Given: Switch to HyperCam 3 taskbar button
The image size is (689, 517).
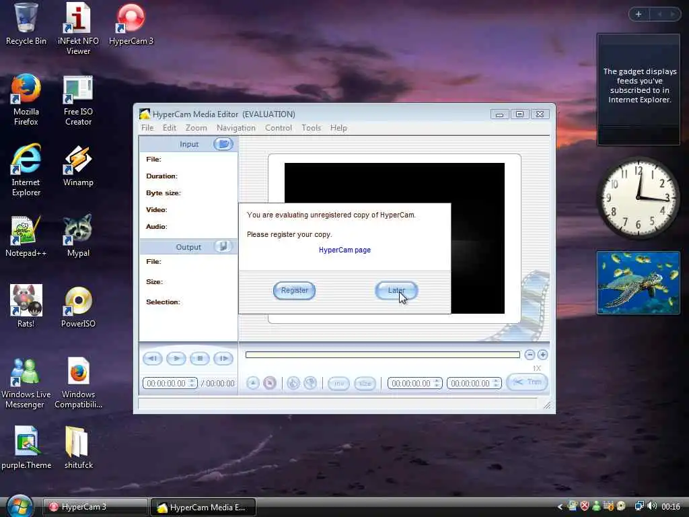Looking at the screenshot, I should 95,507.
